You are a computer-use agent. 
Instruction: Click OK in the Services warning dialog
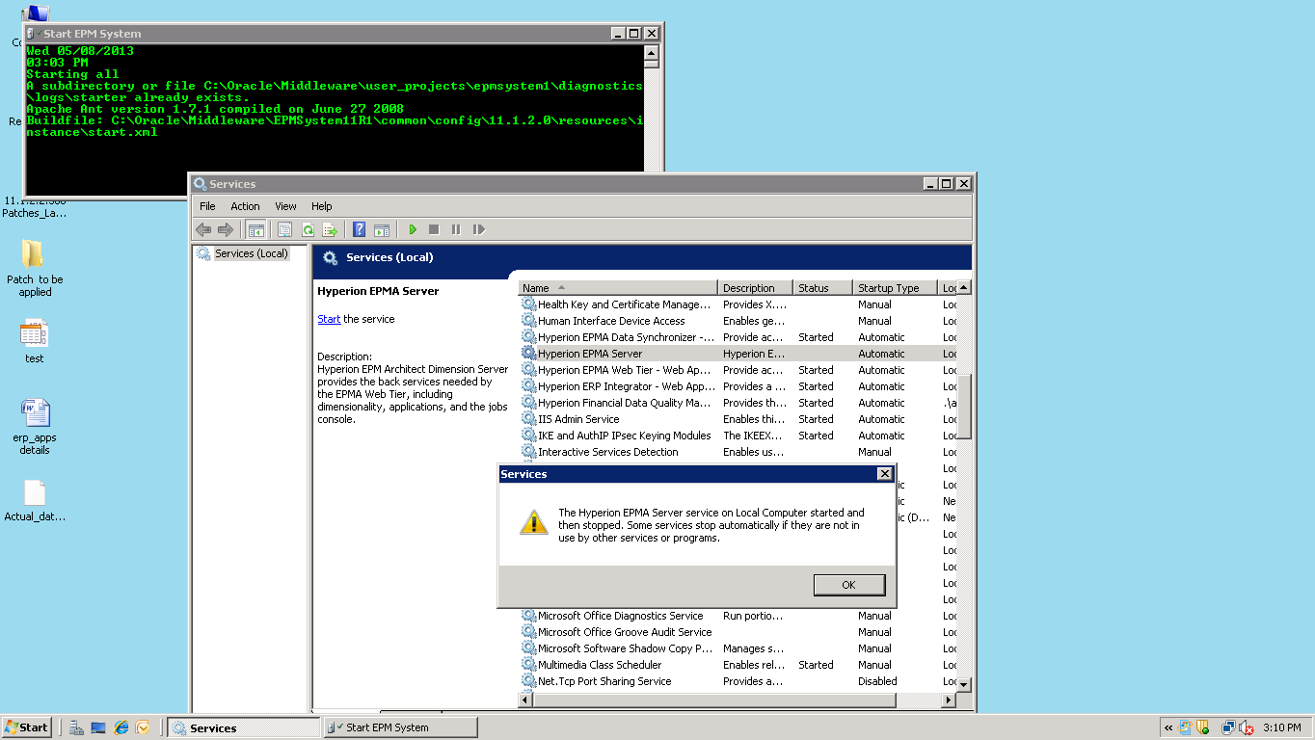tap(848, 585)
